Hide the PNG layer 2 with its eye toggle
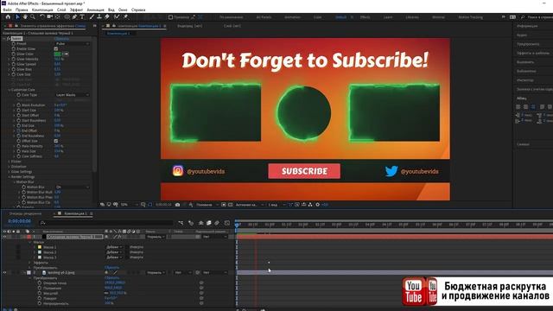The height and width of the screenshot is (311, 553). coord(4,273)
